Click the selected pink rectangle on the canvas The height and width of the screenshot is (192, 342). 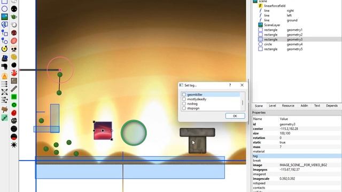click(103, 131)
